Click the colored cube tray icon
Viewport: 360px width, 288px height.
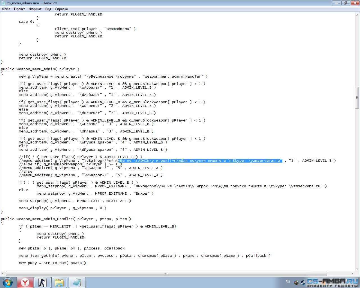pyautogui.click(x=296, y=282)
